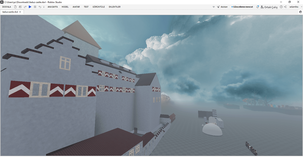
Task: Click the Güncelleme mevcut update link
Action: pos(243,7)
